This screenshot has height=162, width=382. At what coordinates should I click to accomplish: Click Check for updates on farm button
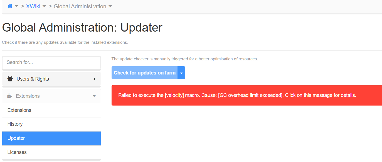pos(145,73)
